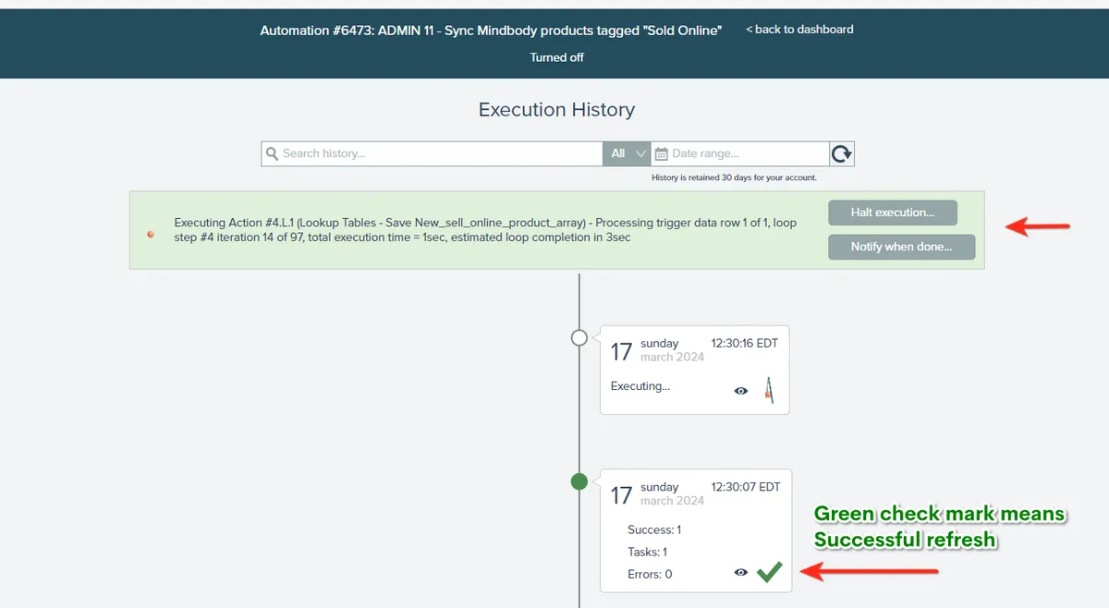
Task: Click the magnifier icon in search history
Action: (x=272, y=153)
